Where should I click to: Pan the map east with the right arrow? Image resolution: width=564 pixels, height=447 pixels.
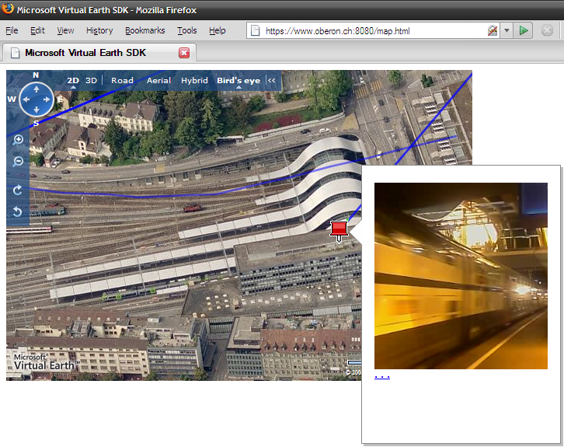click(47, 100)
